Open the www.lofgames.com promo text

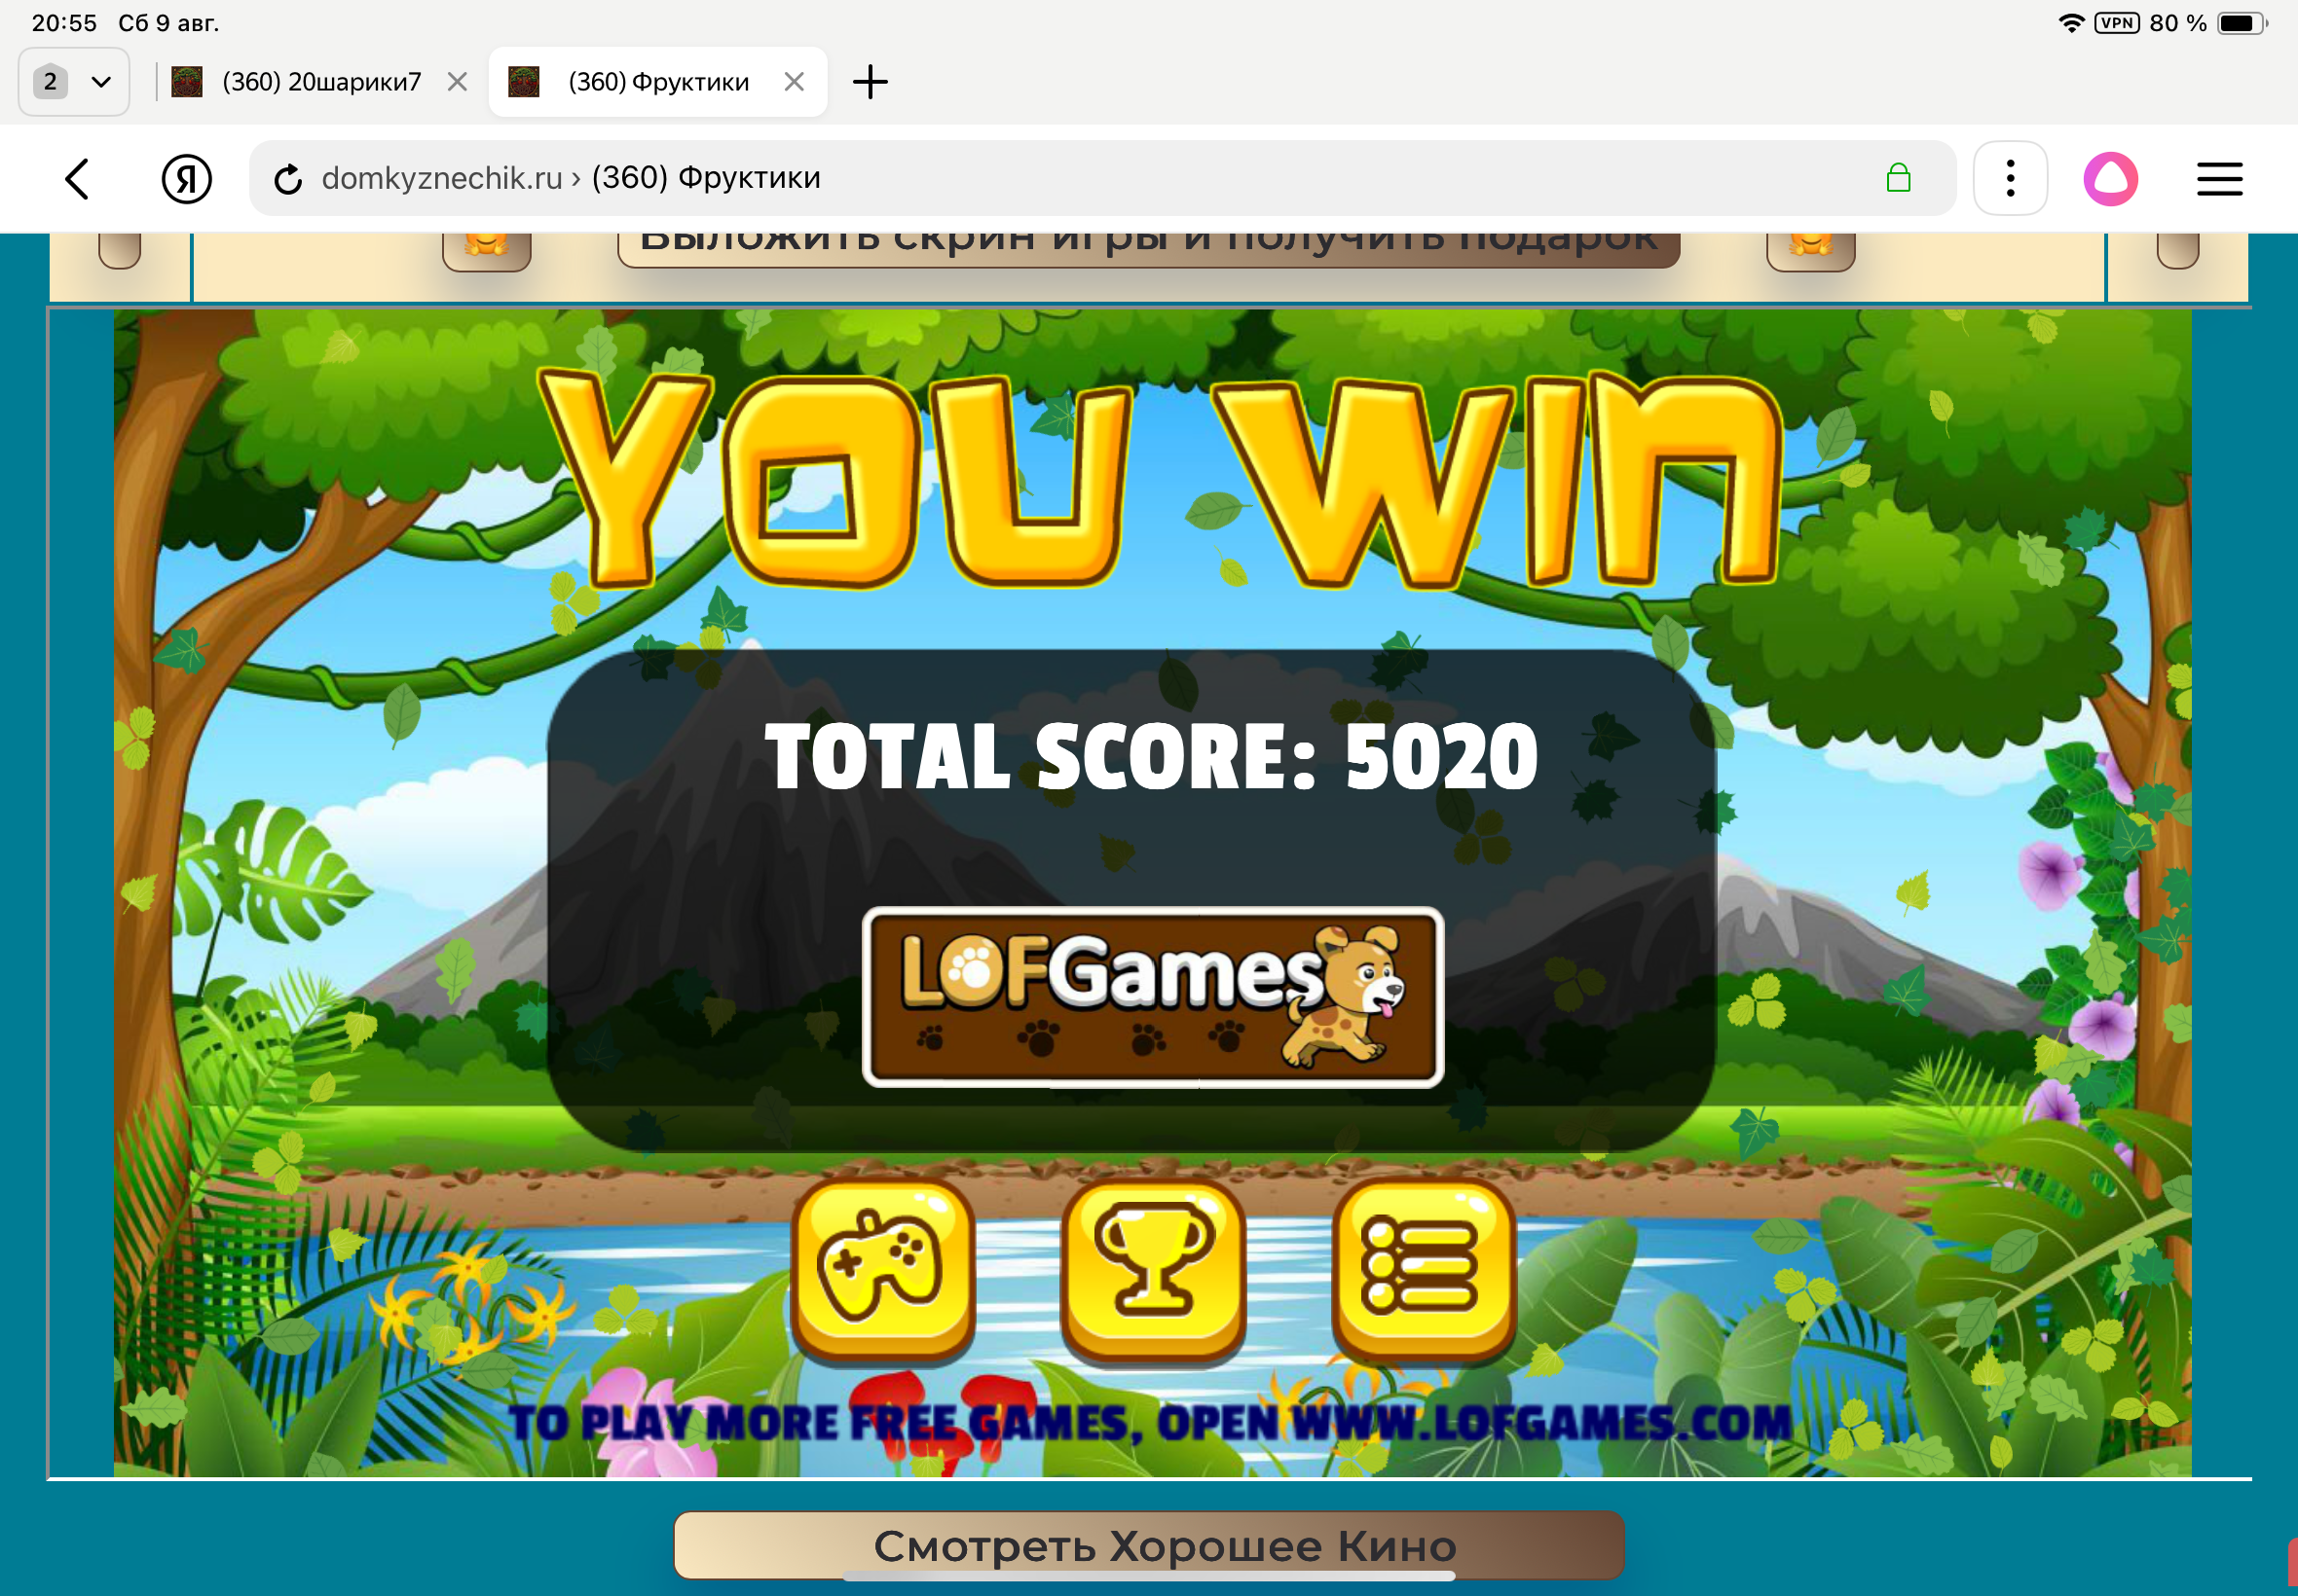1151,1423
